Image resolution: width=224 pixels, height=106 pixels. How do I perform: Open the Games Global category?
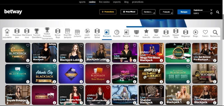tap(97, 33)
